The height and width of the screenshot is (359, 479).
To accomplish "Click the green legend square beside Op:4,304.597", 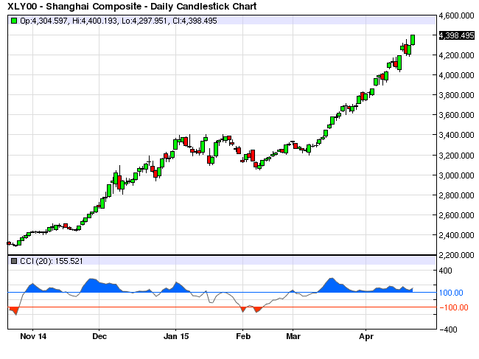I will [14, 21].
